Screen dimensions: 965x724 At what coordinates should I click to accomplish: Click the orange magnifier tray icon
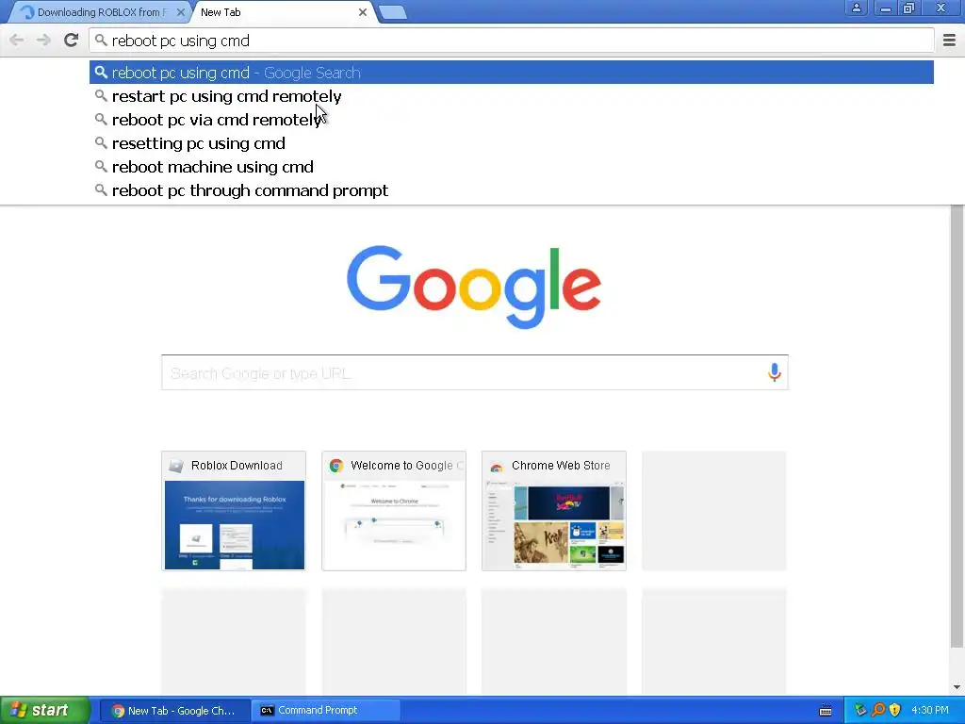(878, 711)
